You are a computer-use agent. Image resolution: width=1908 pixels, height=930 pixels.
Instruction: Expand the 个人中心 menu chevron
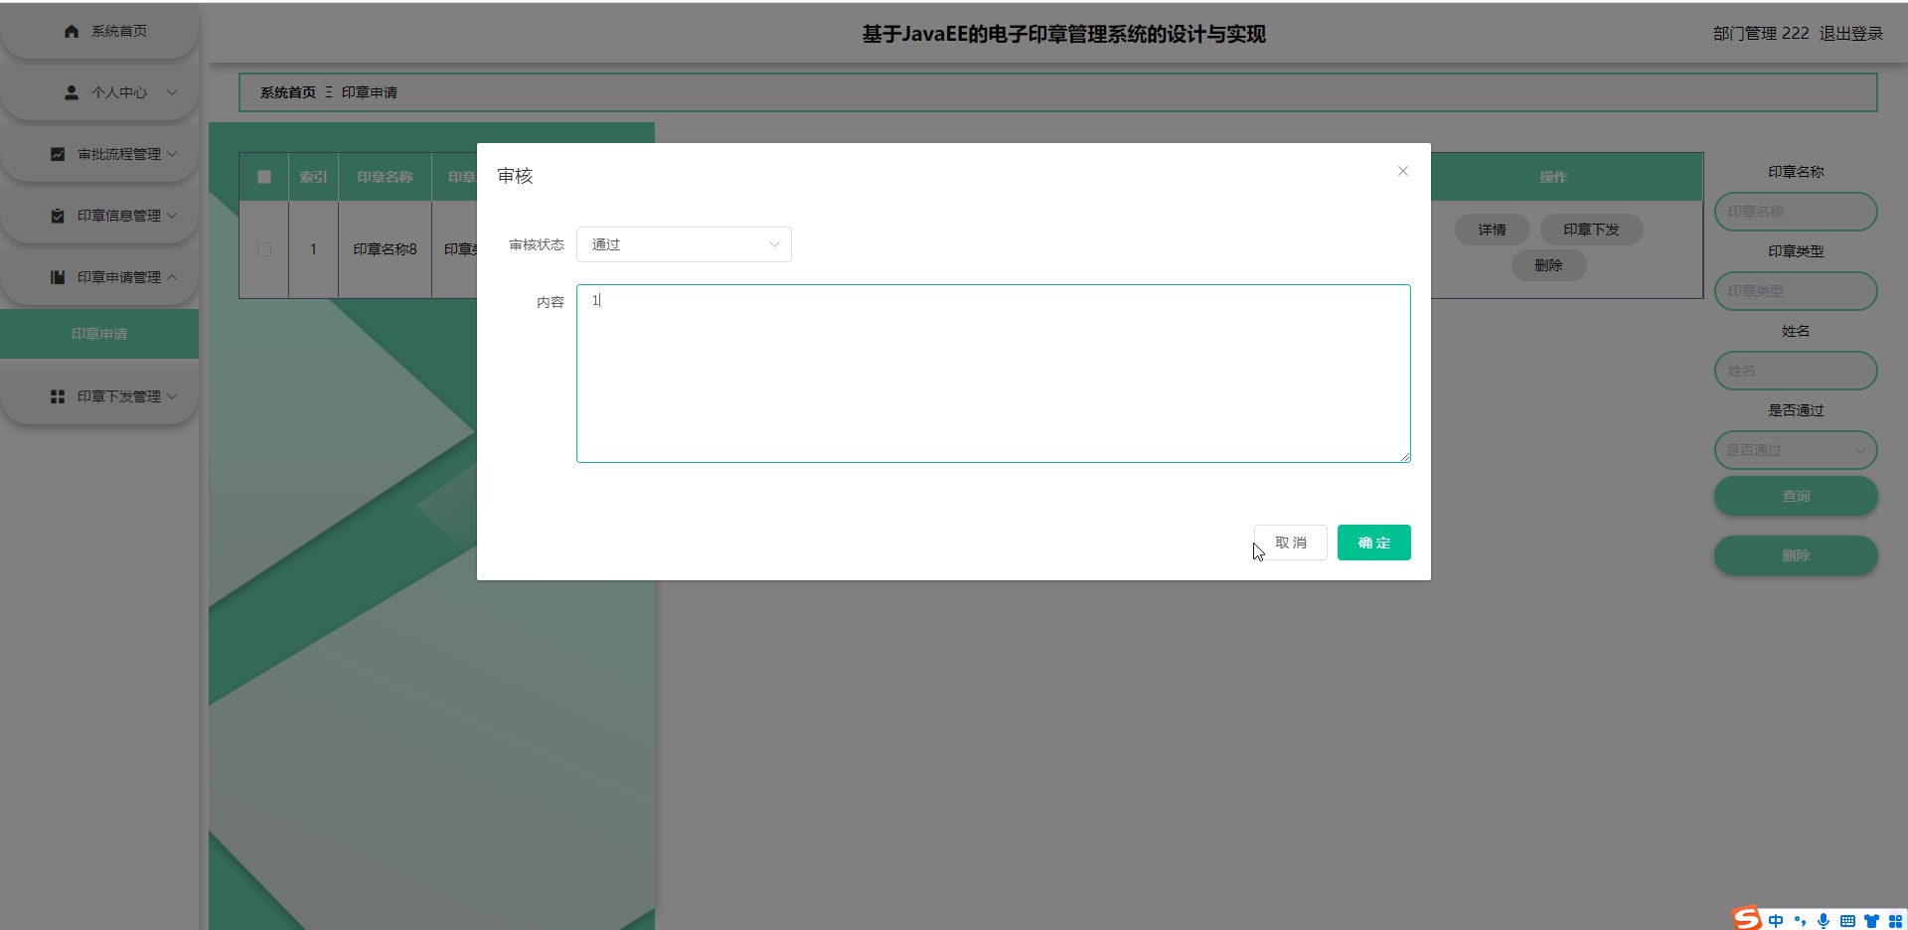coord(172,92)
